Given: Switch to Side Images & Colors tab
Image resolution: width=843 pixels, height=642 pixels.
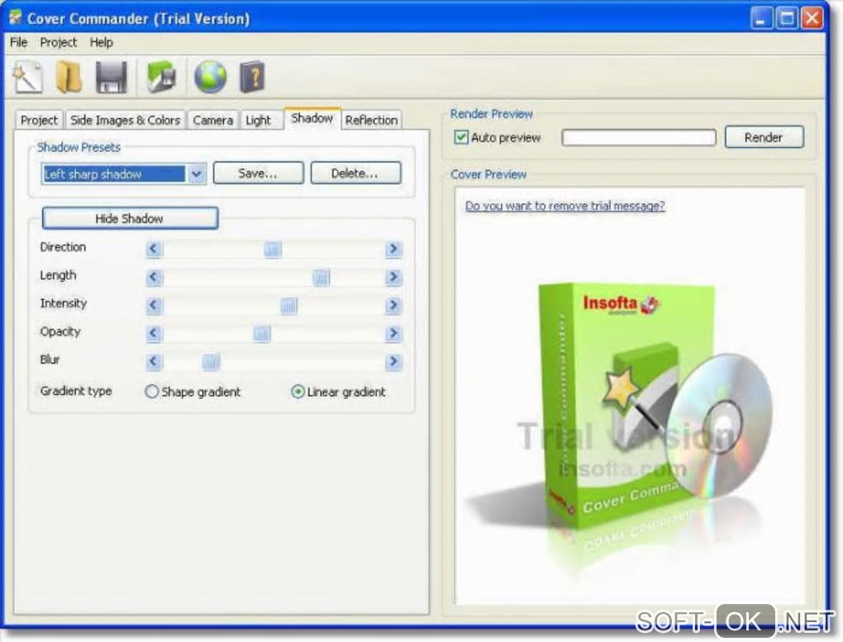Looking at the screenshot, I should click(x=126, y=120).
